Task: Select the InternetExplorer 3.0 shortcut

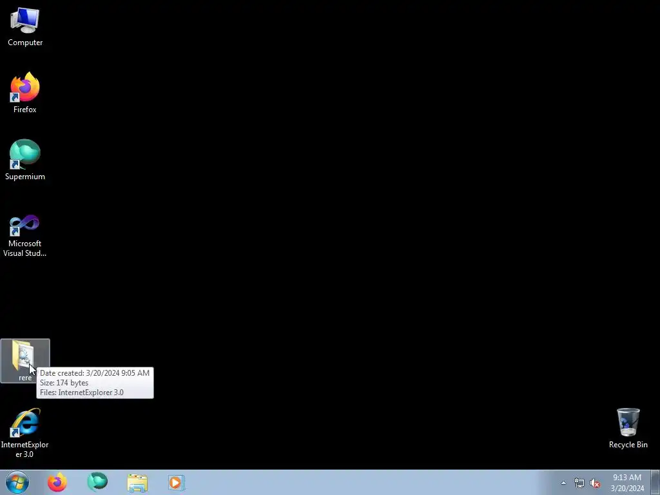Action: coord(25,432)
